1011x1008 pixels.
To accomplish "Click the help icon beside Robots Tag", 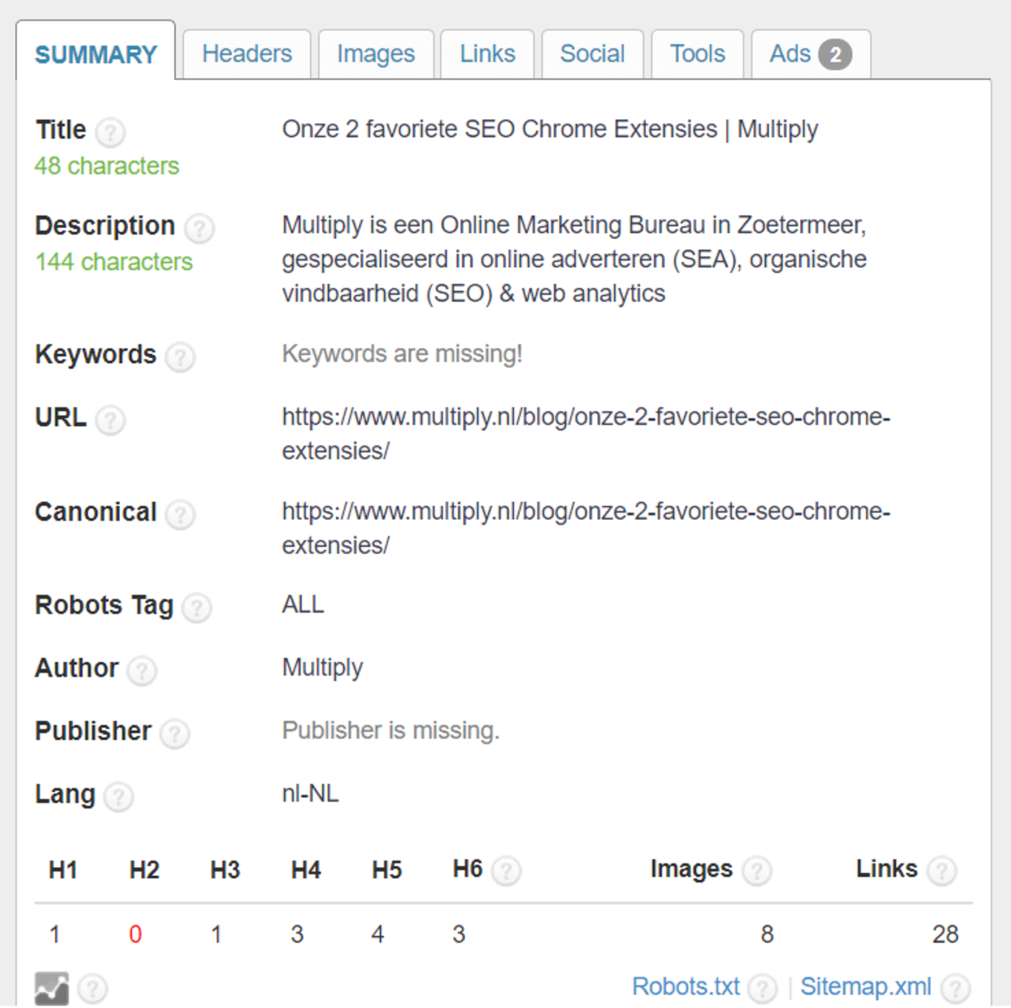I will 196,608.
